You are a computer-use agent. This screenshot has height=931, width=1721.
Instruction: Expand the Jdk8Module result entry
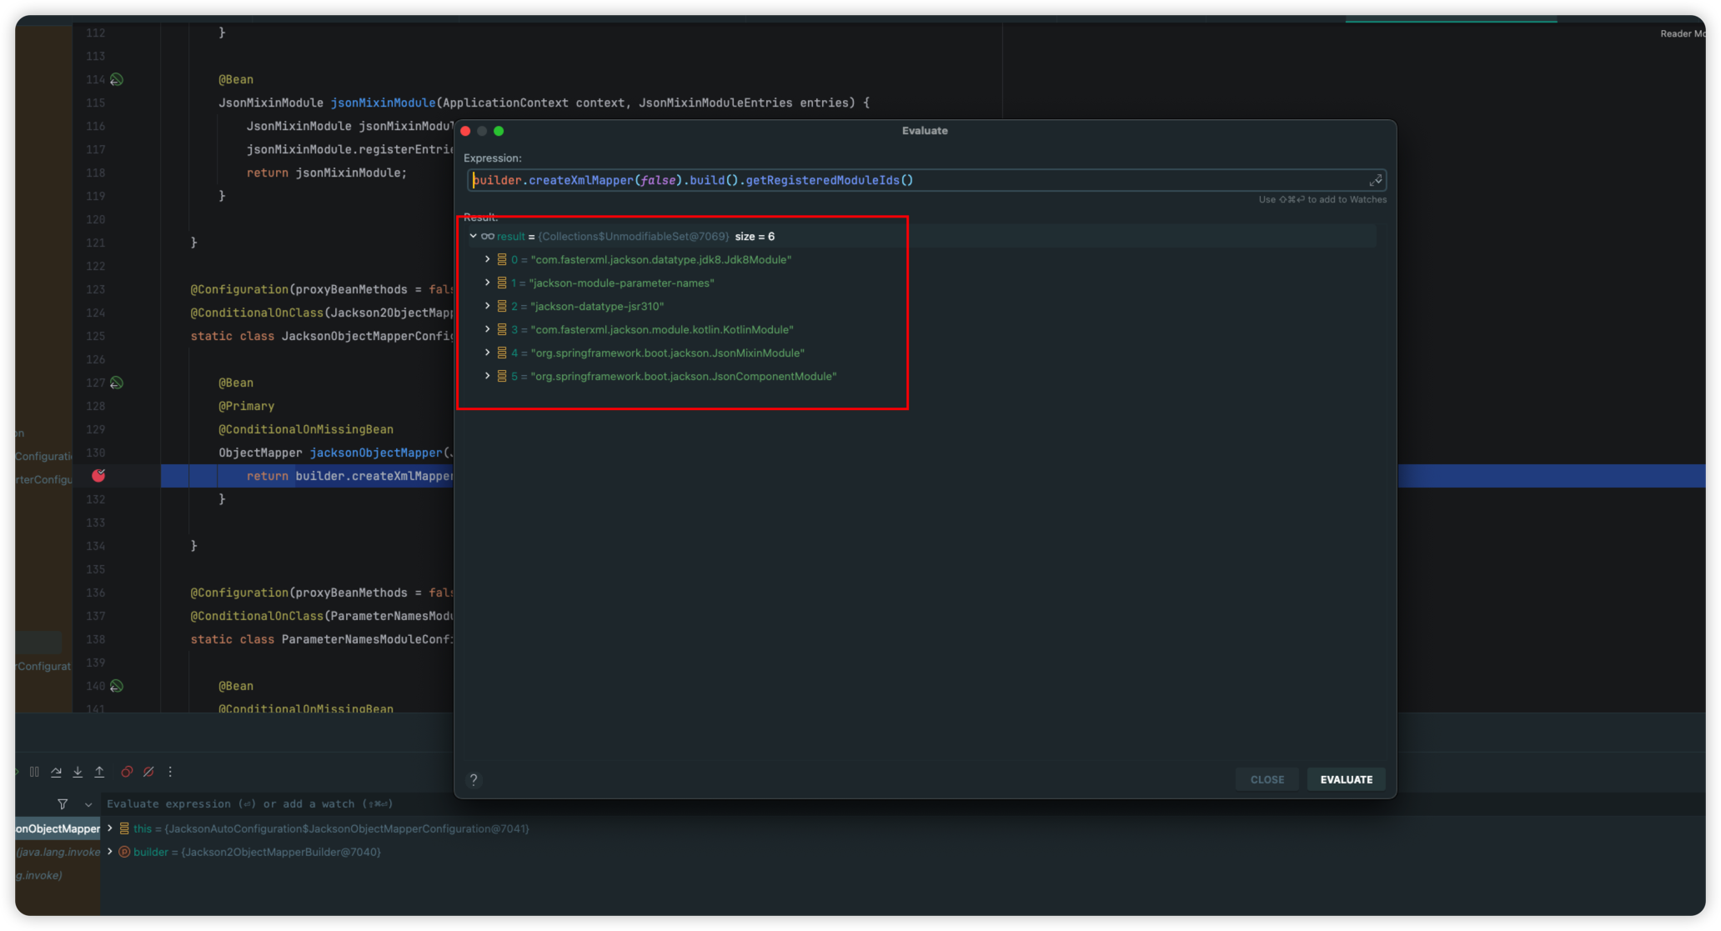pos(488,260)
